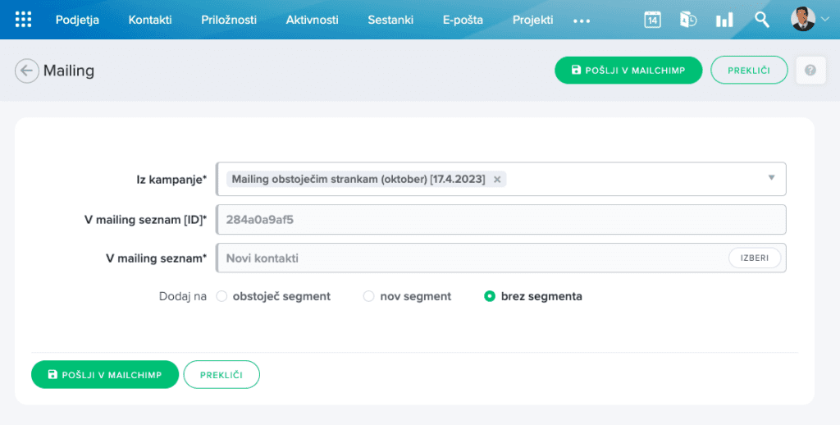Viewport: 840px width, 425px height.
Task: Open the Priložnosti menu
Action: pos(229,20)
